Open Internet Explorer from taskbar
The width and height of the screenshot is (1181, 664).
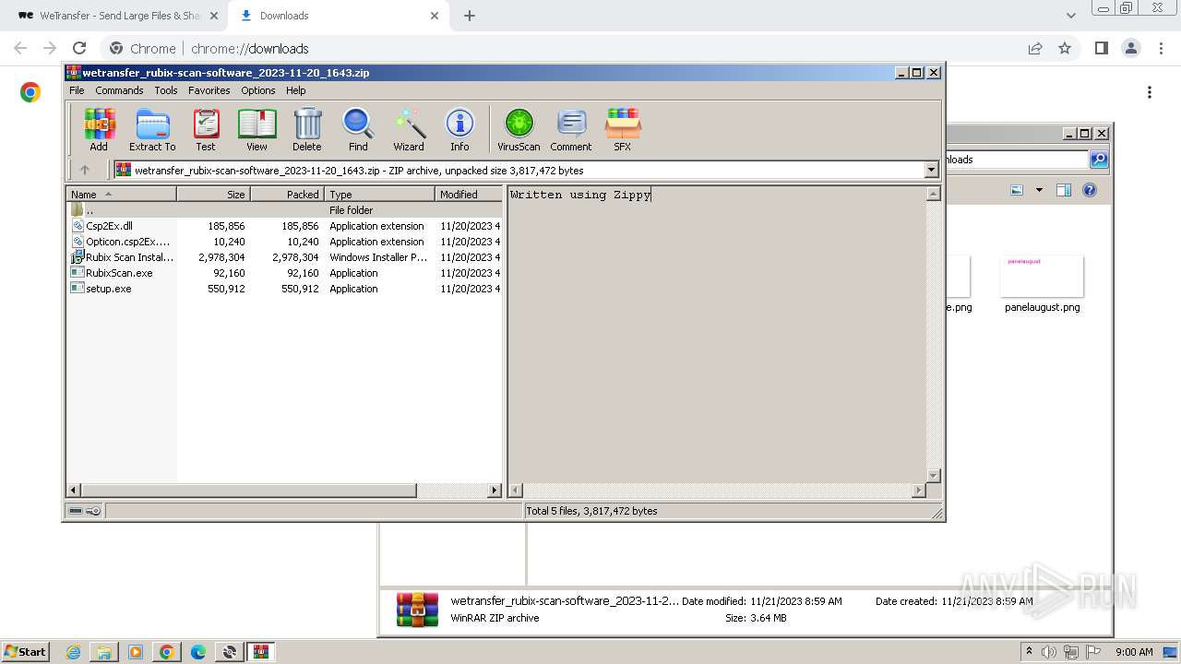(x=73, y=652)
